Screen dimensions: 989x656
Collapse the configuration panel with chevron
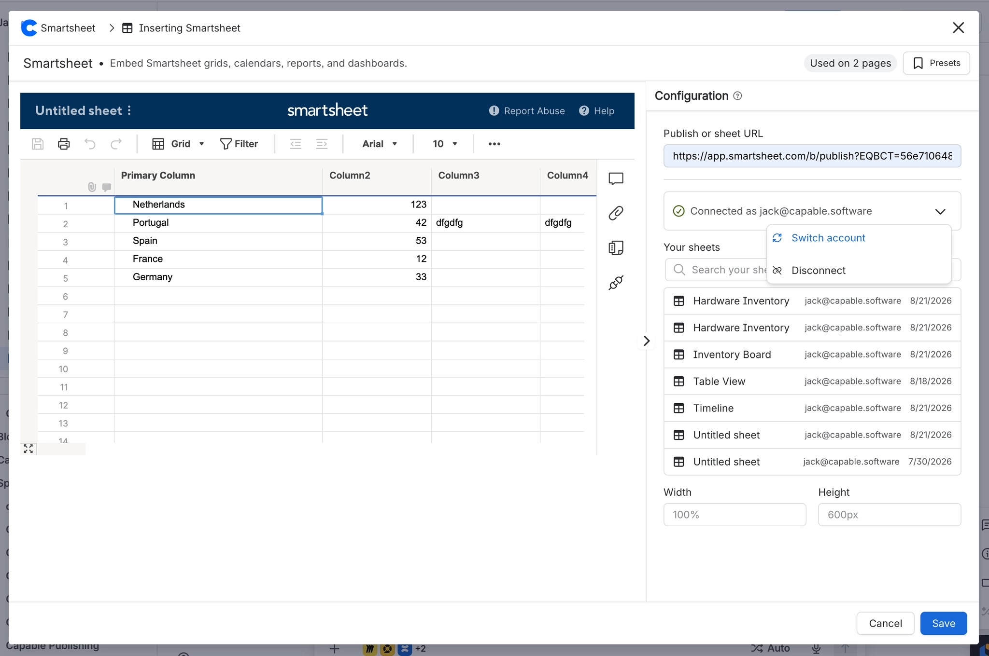(647, 341)
